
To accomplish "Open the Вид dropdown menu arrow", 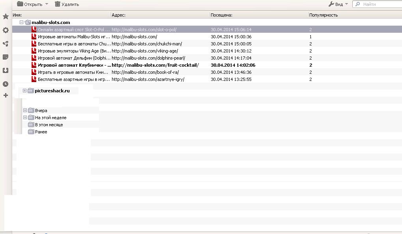I will (347, 4).
